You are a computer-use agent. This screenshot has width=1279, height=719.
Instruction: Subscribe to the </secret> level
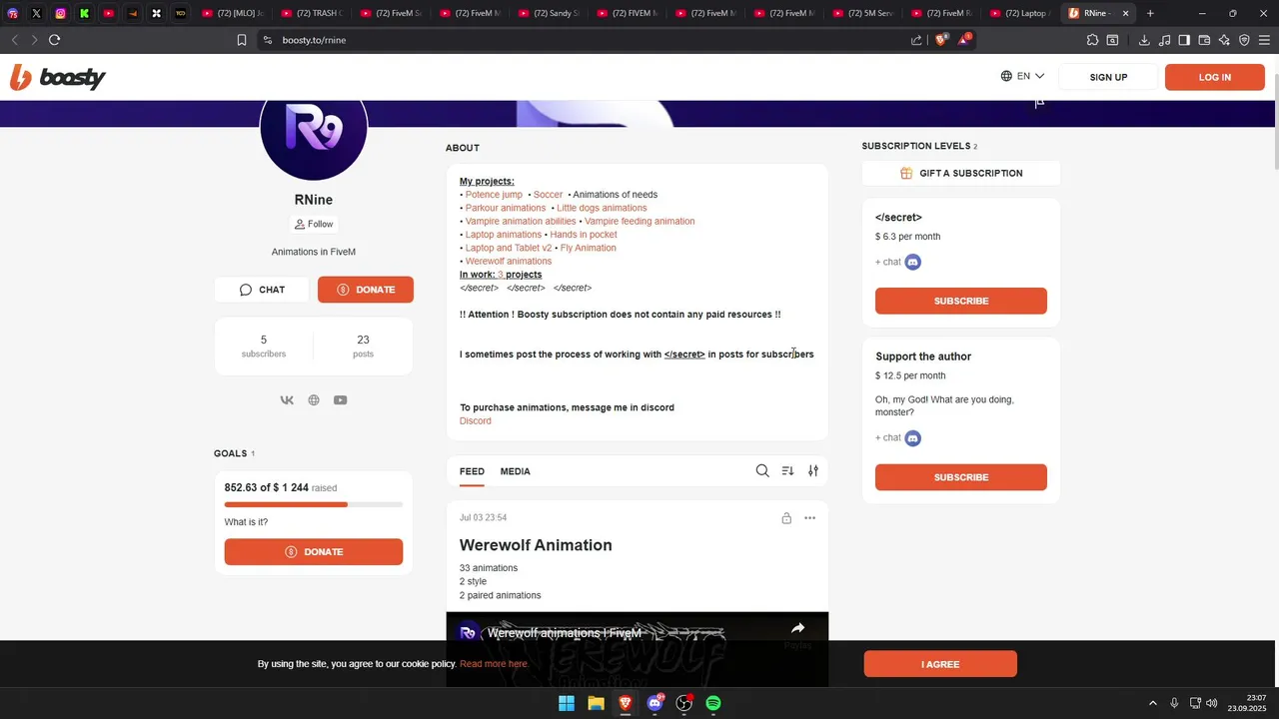point(961,301)
